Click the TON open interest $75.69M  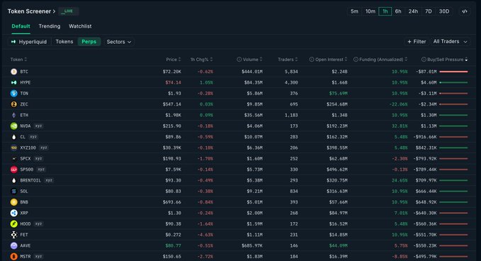click(338, 94)
